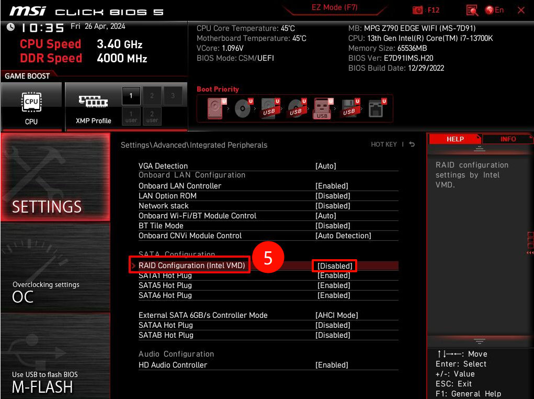Select XMP profile 2 button

[152, 96]
